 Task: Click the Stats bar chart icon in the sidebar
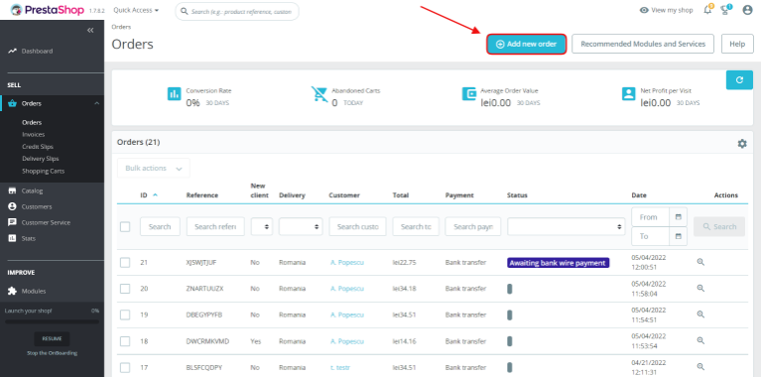coord(12,238)
